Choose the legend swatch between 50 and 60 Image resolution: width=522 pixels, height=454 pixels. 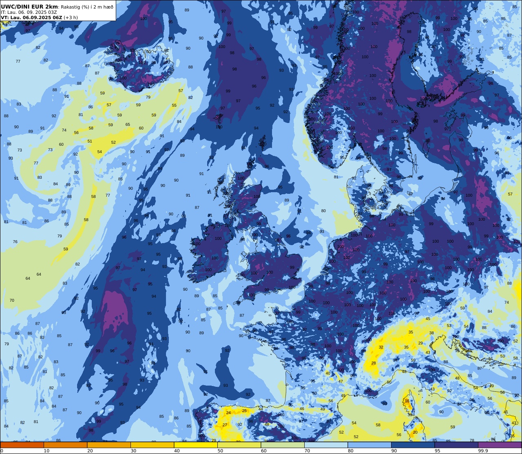(x=239, y=445)
